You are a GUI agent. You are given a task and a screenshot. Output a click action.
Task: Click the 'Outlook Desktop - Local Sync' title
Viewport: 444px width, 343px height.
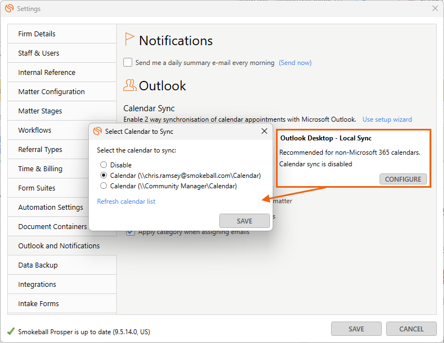tap(326, 138)
